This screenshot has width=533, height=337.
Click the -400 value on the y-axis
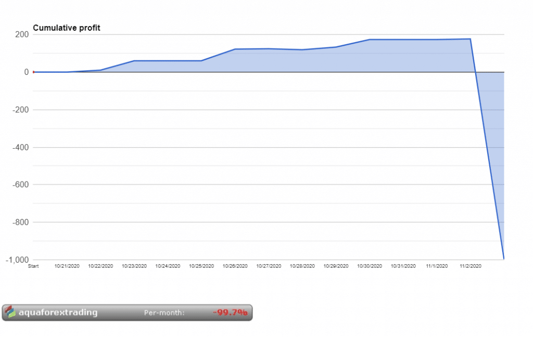[20, 147]
